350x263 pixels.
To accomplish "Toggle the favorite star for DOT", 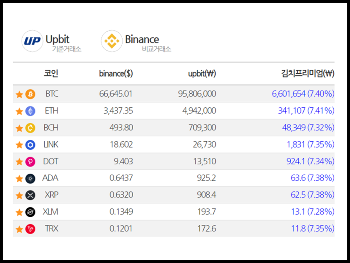I will tap(19, 162).
